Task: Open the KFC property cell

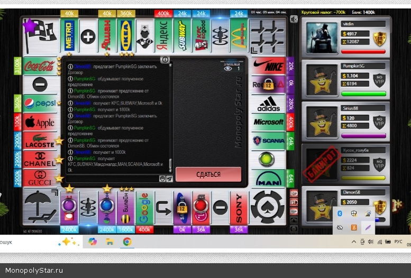Action: 201,36
